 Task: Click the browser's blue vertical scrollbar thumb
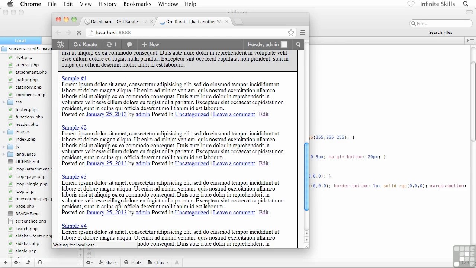[x=306, y=178]
